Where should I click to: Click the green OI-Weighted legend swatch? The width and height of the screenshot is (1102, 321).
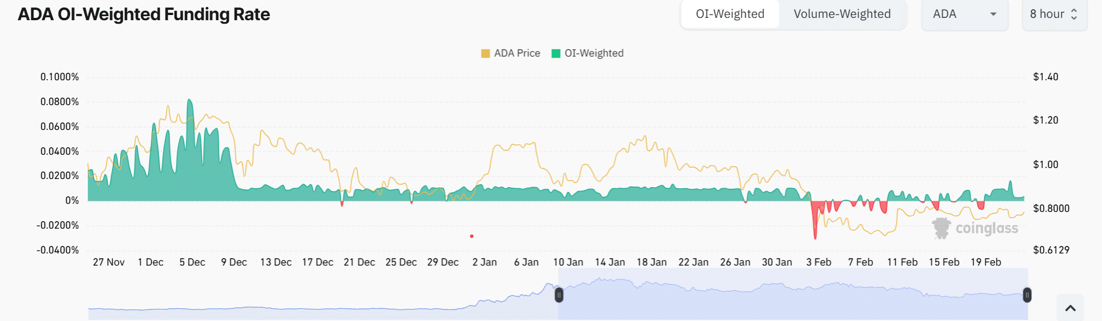pos(556,54)
